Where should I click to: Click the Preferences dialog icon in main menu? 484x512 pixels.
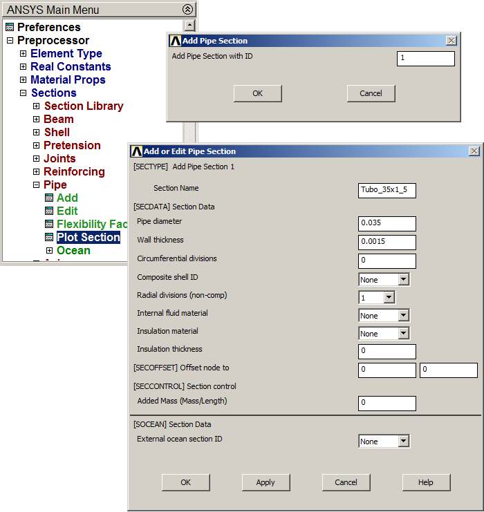tap(10, 27)
